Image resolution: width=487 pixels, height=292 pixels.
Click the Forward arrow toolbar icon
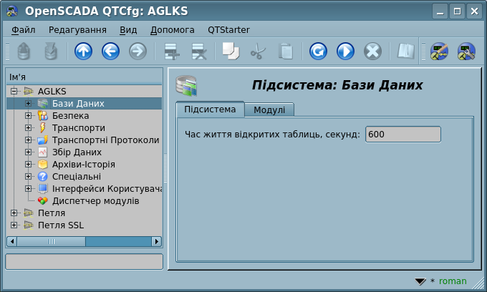click(138, 52)
